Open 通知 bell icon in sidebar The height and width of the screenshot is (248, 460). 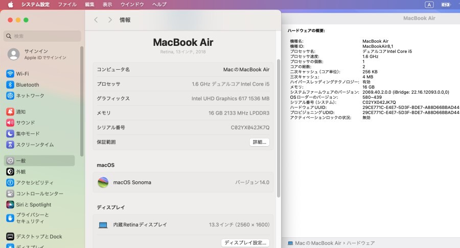pos(10,112)
